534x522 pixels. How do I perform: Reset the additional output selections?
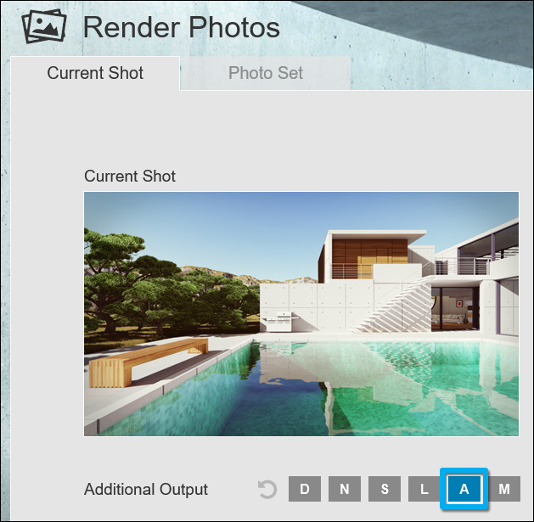click(x=267, y=489)
